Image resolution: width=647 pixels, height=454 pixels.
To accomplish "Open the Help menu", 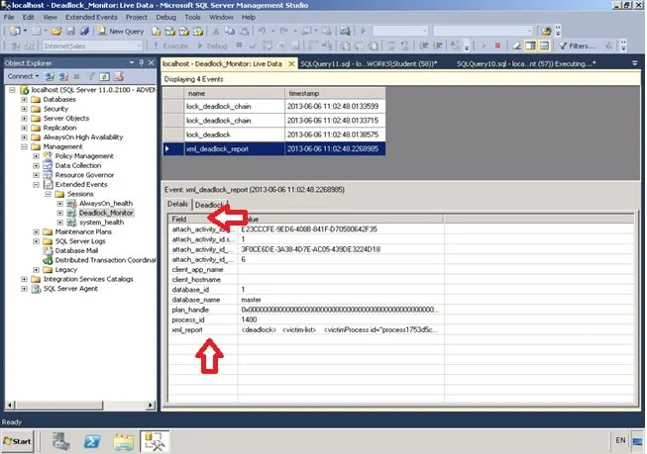I will 249,17.
